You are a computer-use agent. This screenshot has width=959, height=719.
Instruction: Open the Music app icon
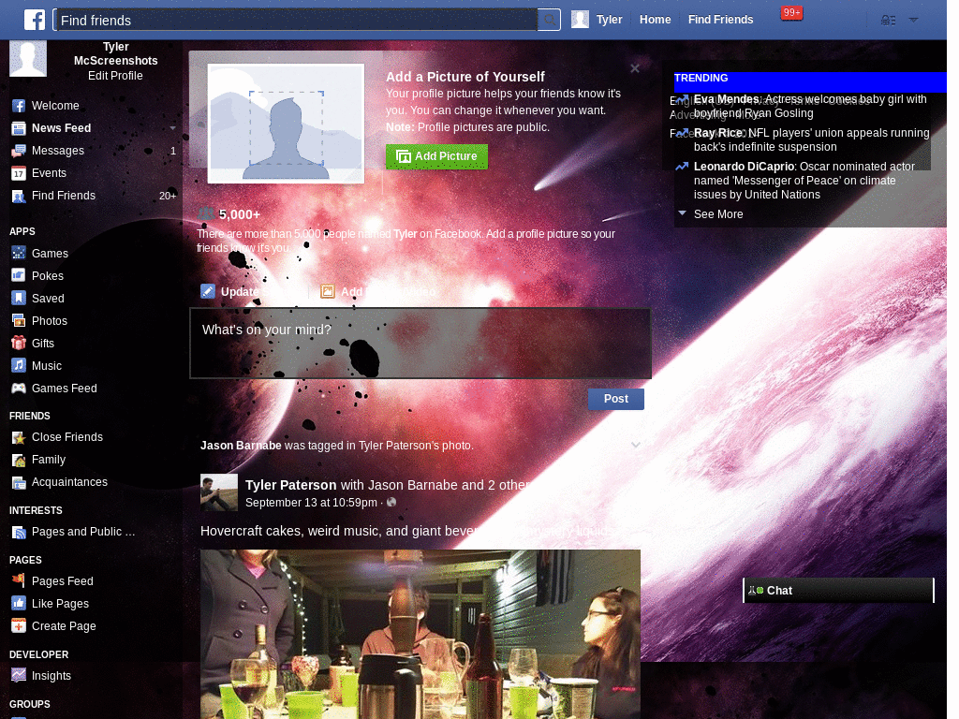19,366
